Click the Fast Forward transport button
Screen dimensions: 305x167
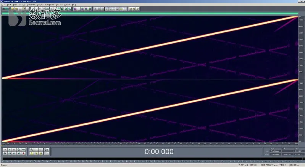pos(14,153)
